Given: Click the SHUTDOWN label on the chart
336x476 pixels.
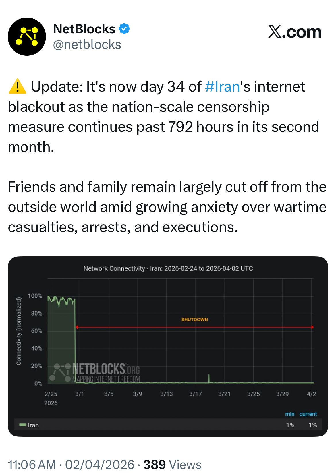Looking at the screenshot, I should pos(195,319).
